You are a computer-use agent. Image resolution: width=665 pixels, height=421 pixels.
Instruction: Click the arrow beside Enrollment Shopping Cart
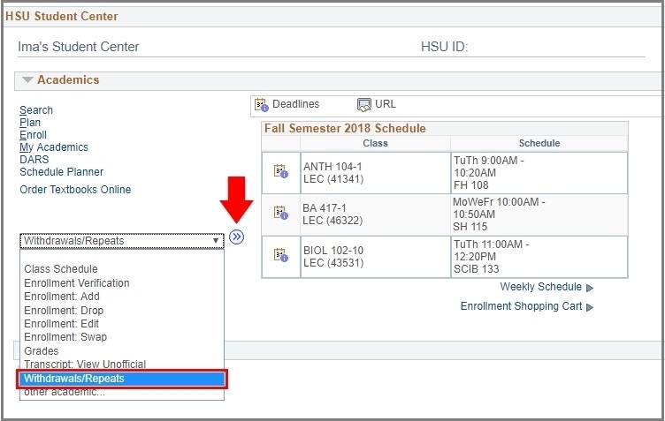(x=590, y=307)
